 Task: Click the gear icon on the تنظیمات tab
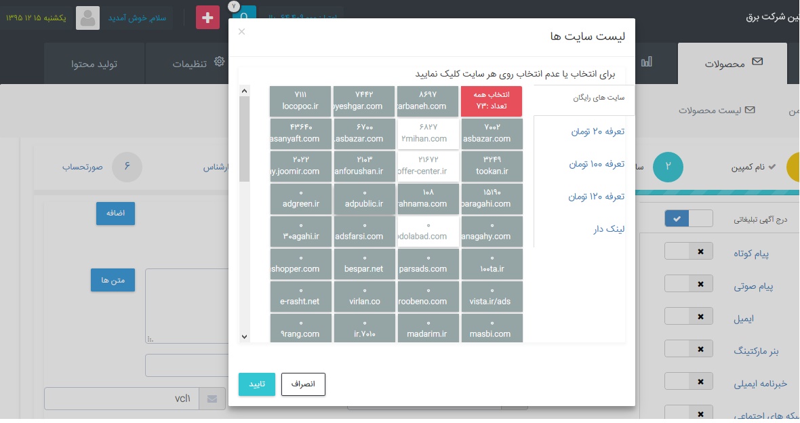point(220,62)
